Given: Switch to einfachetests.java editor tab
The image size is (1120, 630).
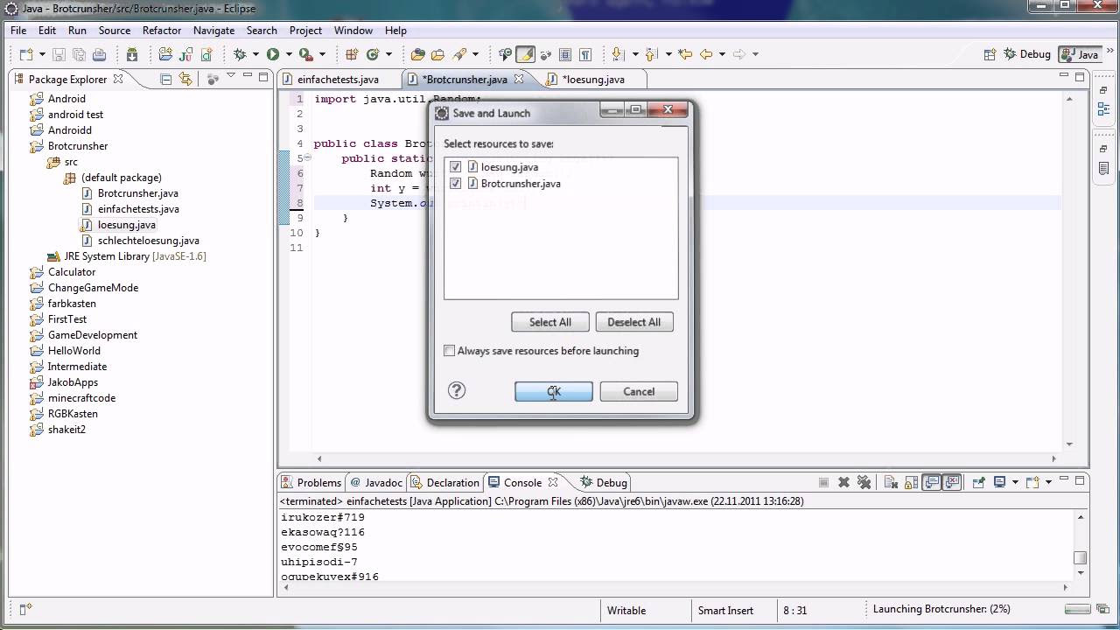Looking at the screenshot, I should click(338, 79).
